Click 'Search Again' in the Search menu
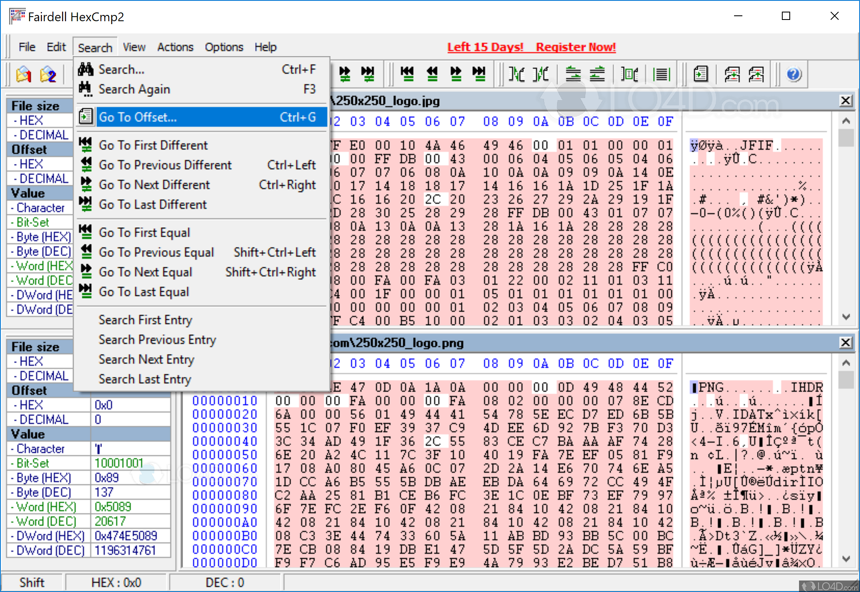Image resolution: width=860 pixels, height=592 pixels. [134, 89]
